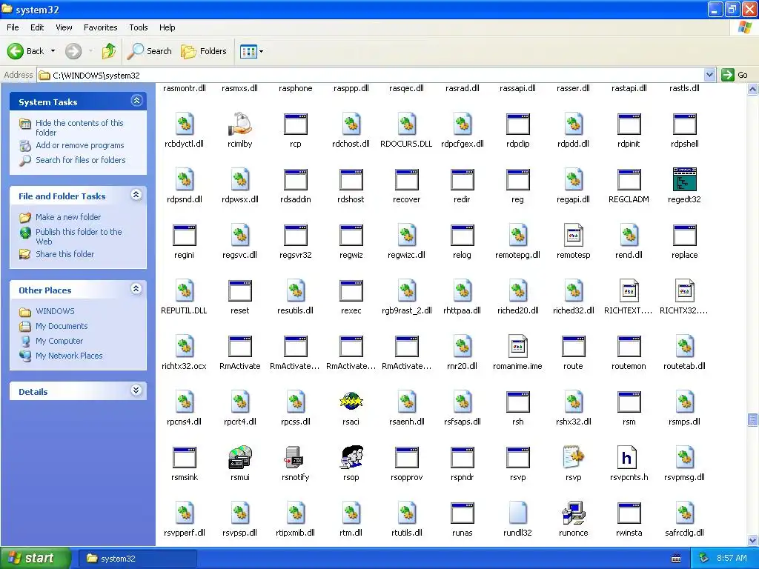Screen dimensions: 759x569
Task: Open the Tools menu
Action: click(139, 27)
